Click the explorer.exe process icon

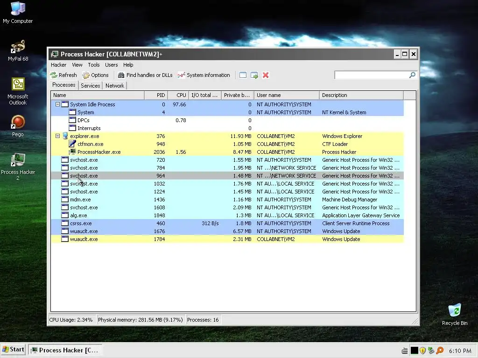65,136
